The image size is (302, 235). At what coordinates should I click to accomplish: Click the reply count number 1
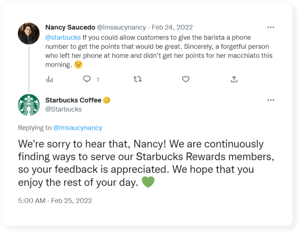tap(97, 79)
